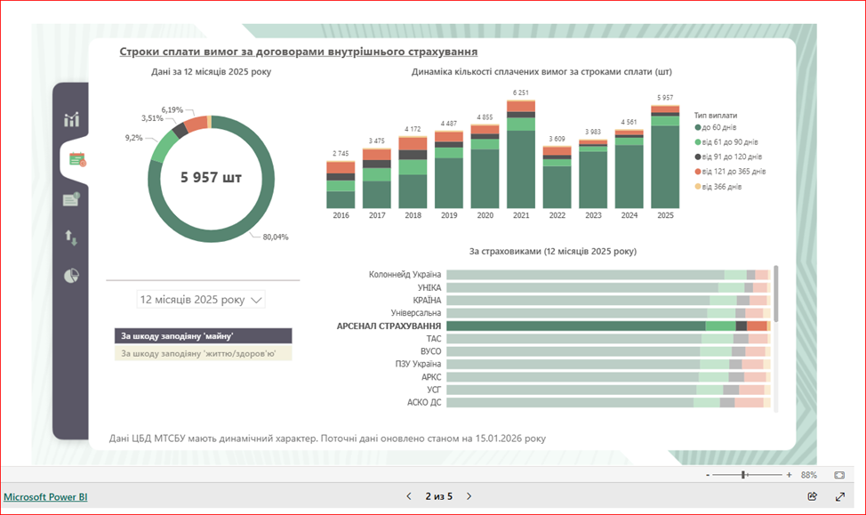Open the Microsoft Power BI link
The height and width of the screenshot is (515, 866).
(x=45, y=496)
